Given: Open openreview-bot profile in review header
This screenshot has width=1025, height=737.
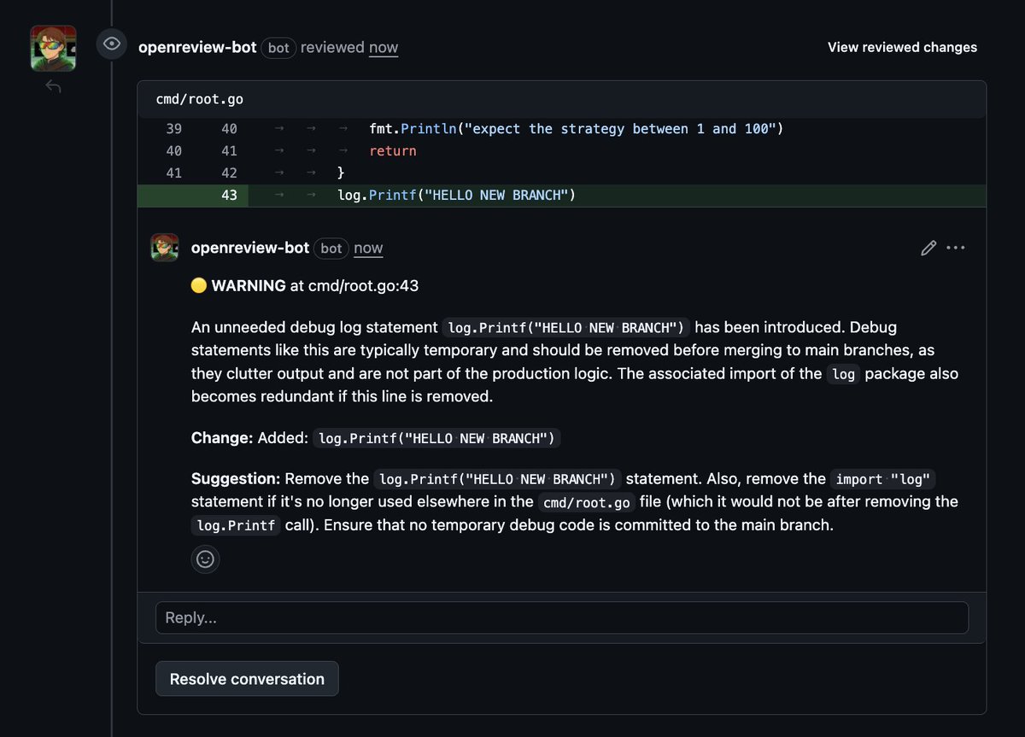Looking at the screenshot, I should [x=197, y=48].
